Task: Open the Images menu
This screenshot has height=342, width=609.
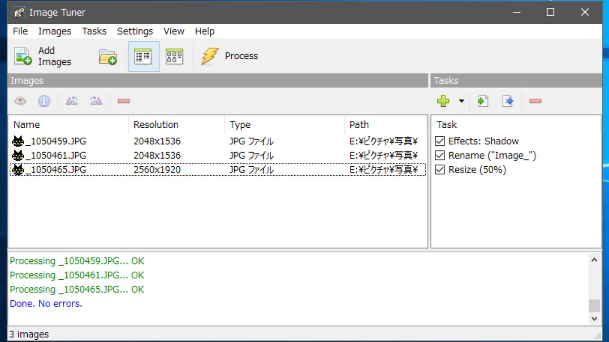Action: (x=55, y=31)
